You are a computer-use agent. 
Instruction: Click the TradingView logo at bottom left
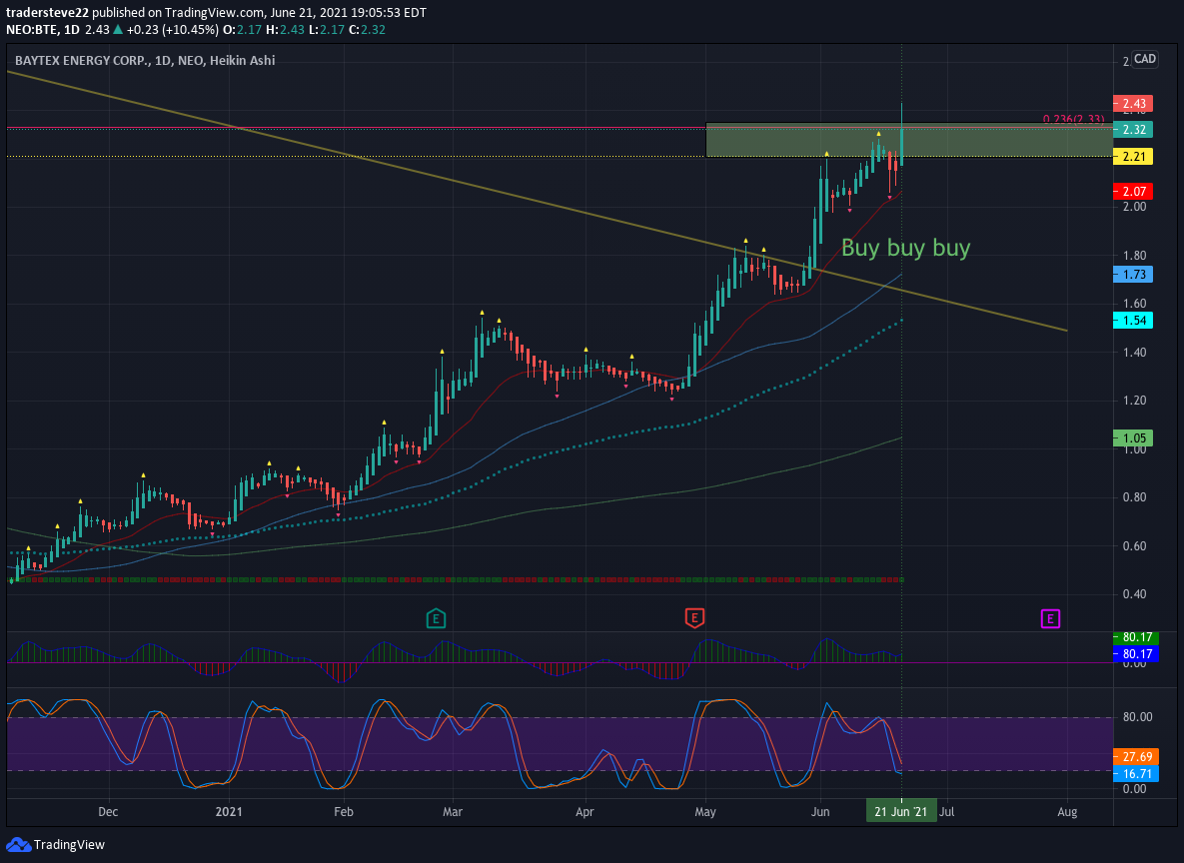click(x=55, y=844)
